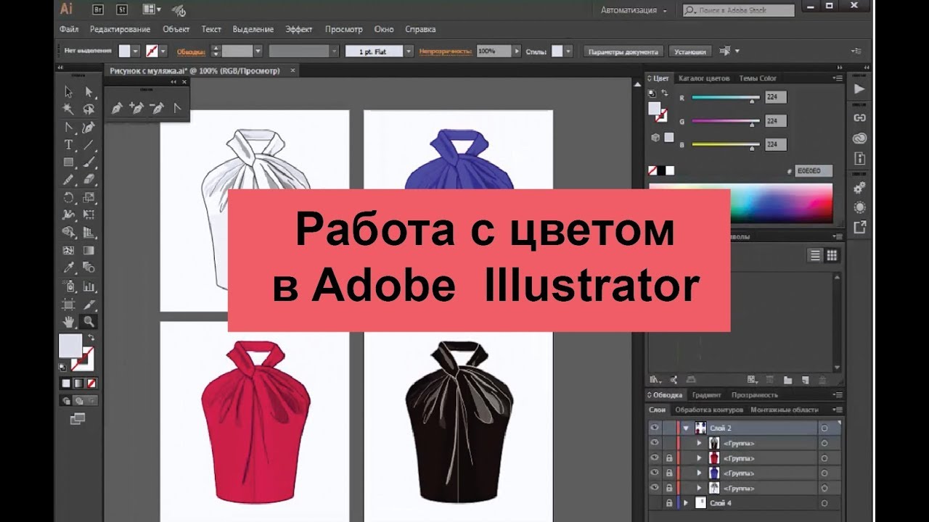Viewport: 929px width, 522px height.
Task: Unlock the blue top group lock
Action: [x=668, y=472]
